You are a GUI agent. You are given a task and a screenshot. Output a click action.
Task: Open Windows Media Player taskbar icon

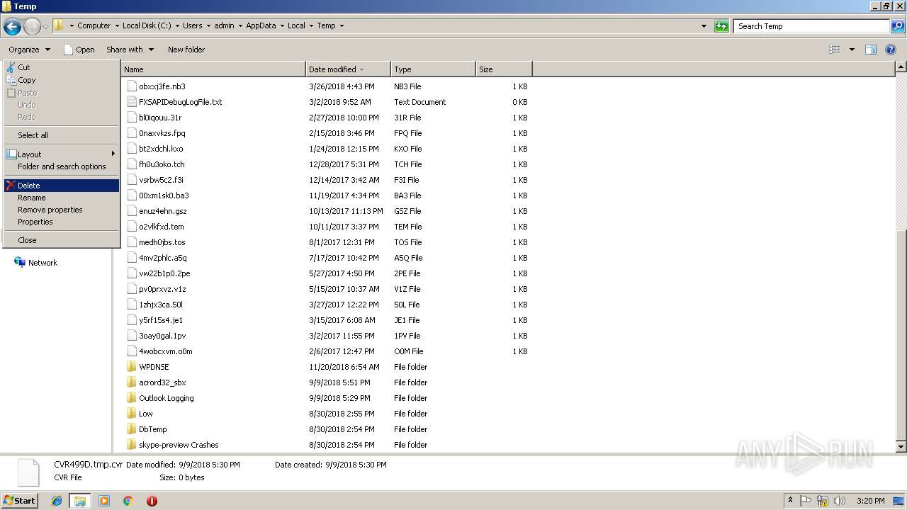[x=104, y=501]
